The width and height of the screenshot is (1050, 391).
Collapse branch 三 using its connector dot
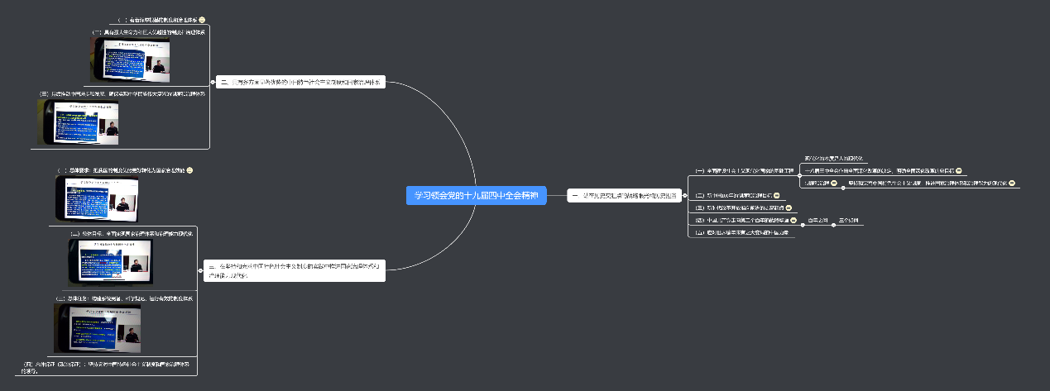tap(199, 269)
